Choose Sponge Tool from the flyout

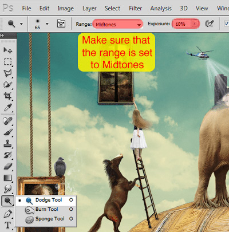(x=46, y=219)
